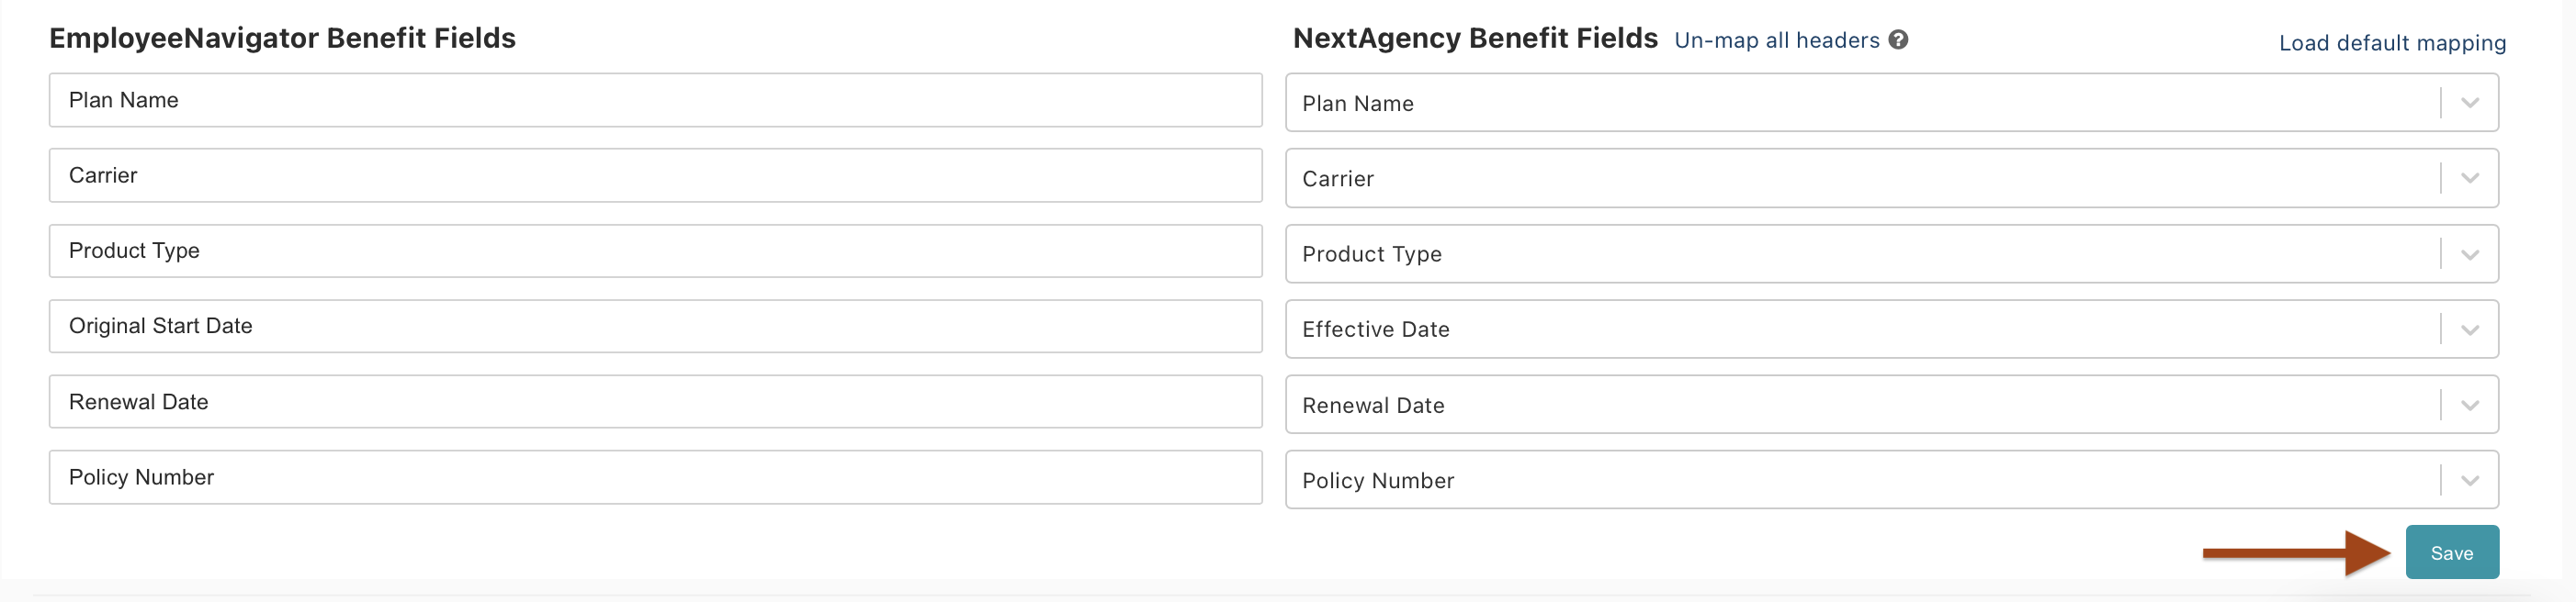
Task: Open the Effective Date dropdown chevron
Action: (2469, 329)
